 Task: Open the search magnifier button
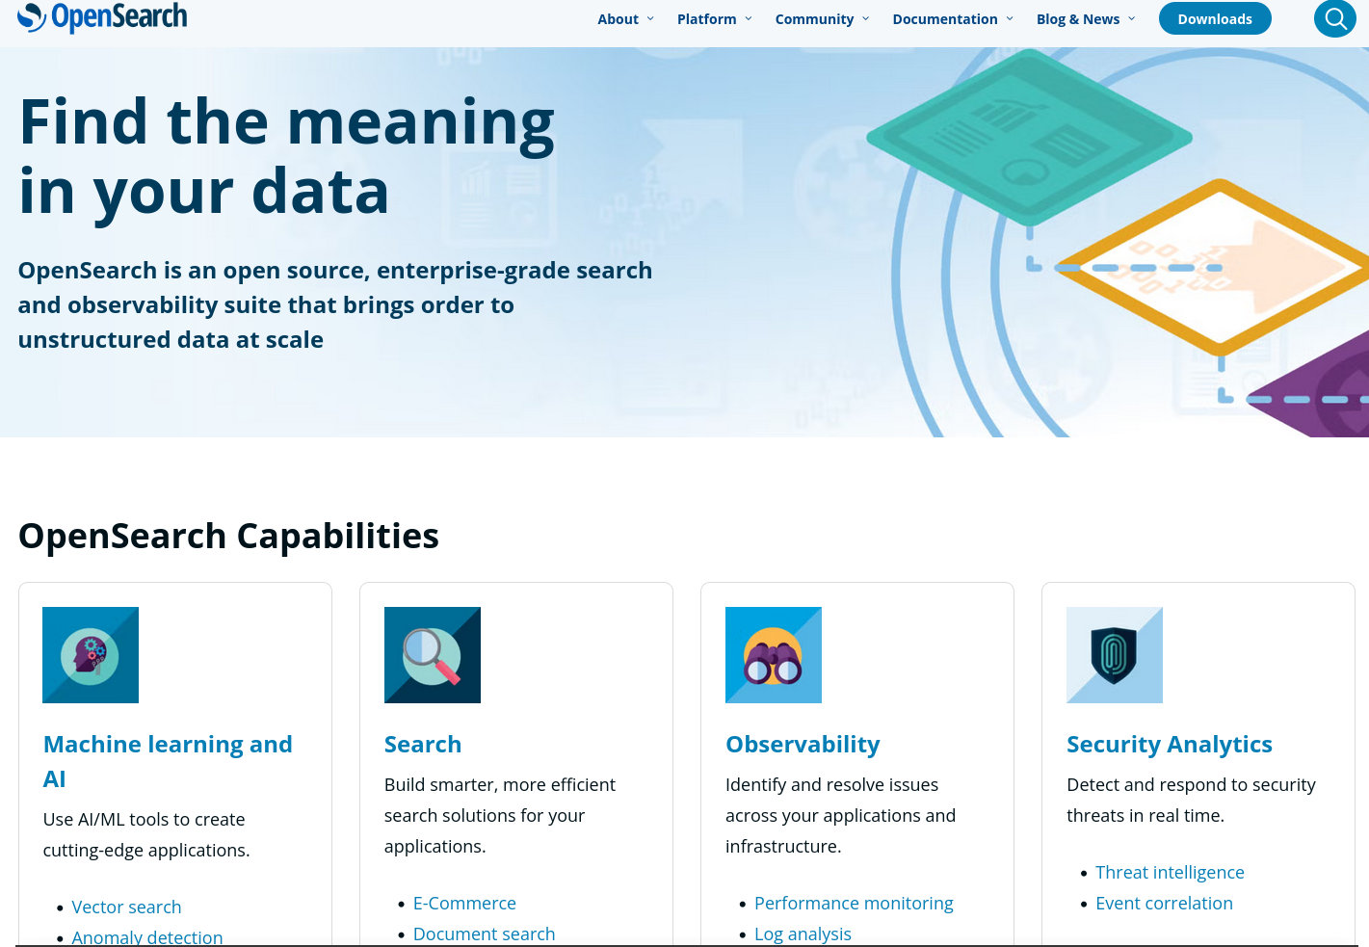click(1334, 18)
